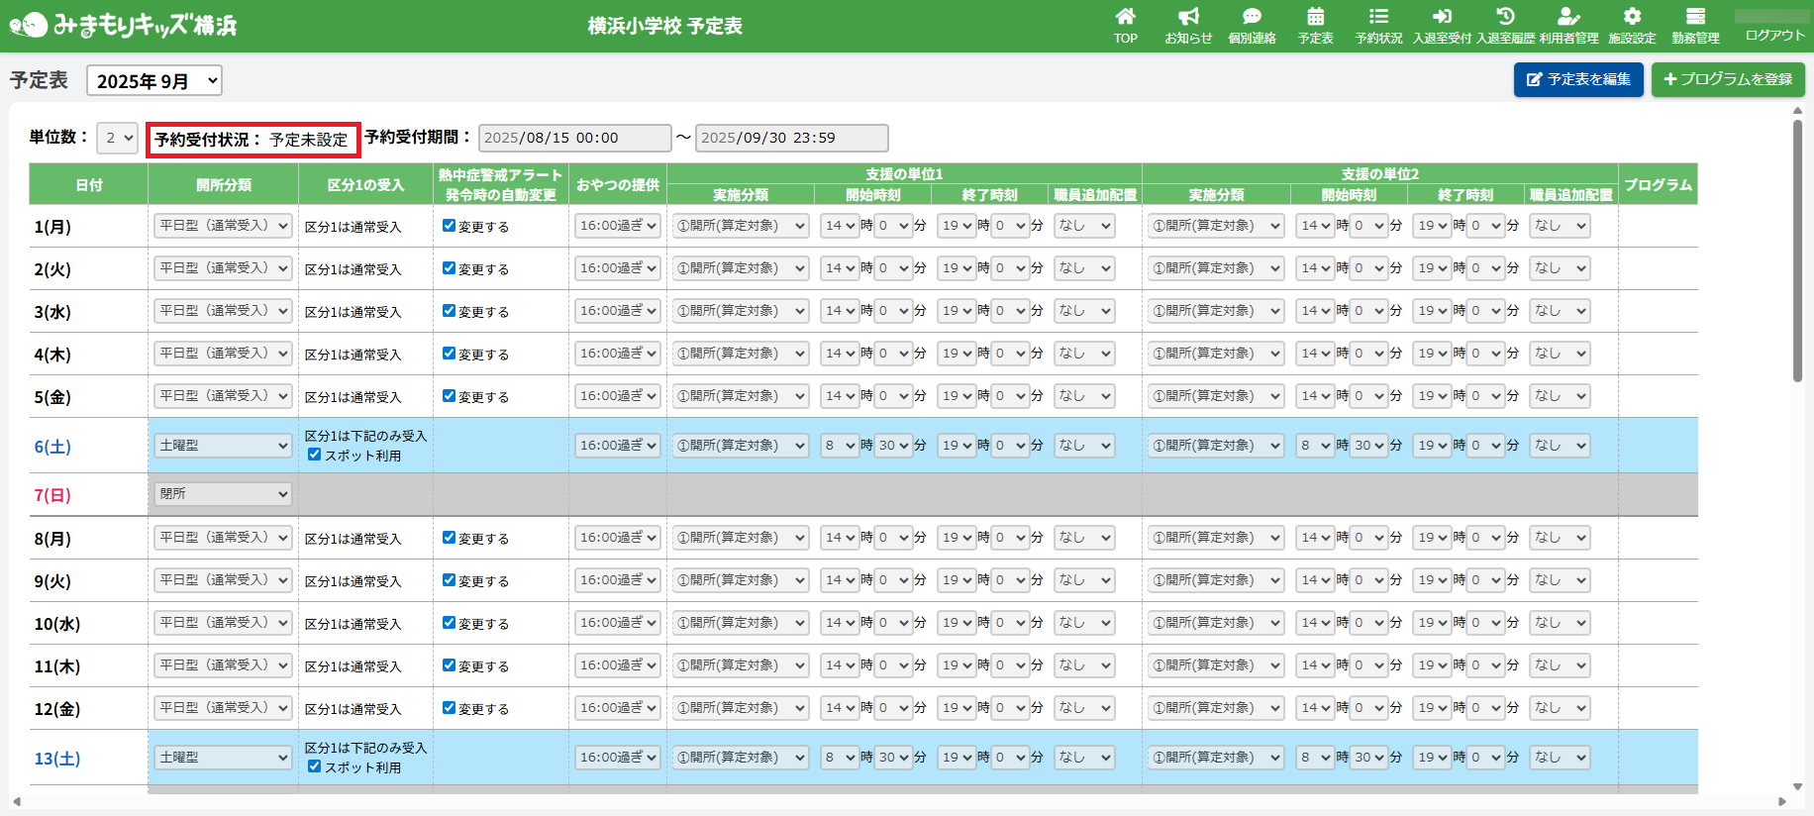1814x816 pixels.
Task: Click the vertical scrollbar on the right
Action: click(x=1798, y=248)
